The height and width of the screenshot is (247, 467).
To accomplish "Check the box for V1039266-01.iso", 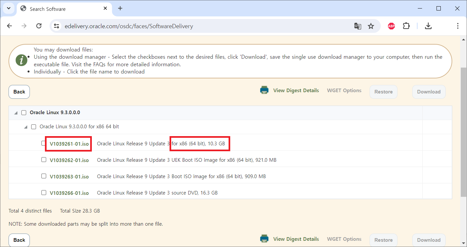I will pyautogui.click(x=44, y=193).
